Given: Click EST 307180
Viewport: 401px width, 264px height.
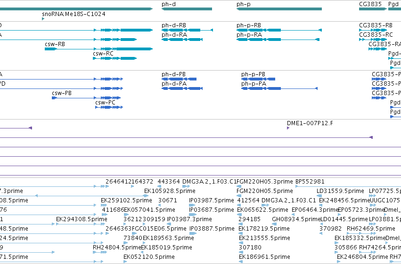Looking at the screenshot, I should [240, 252].
